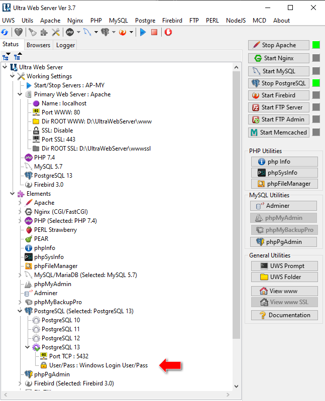The image size is (325, 401).
Task: Click gray status indicator beside Start Nginx
Action: click(316, 58)
